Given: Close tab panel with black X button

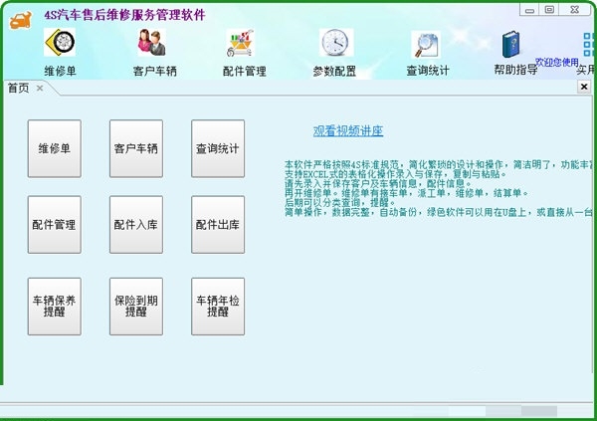Looking at the screenshot, I should pyautogui.click(x=584, y=87).
